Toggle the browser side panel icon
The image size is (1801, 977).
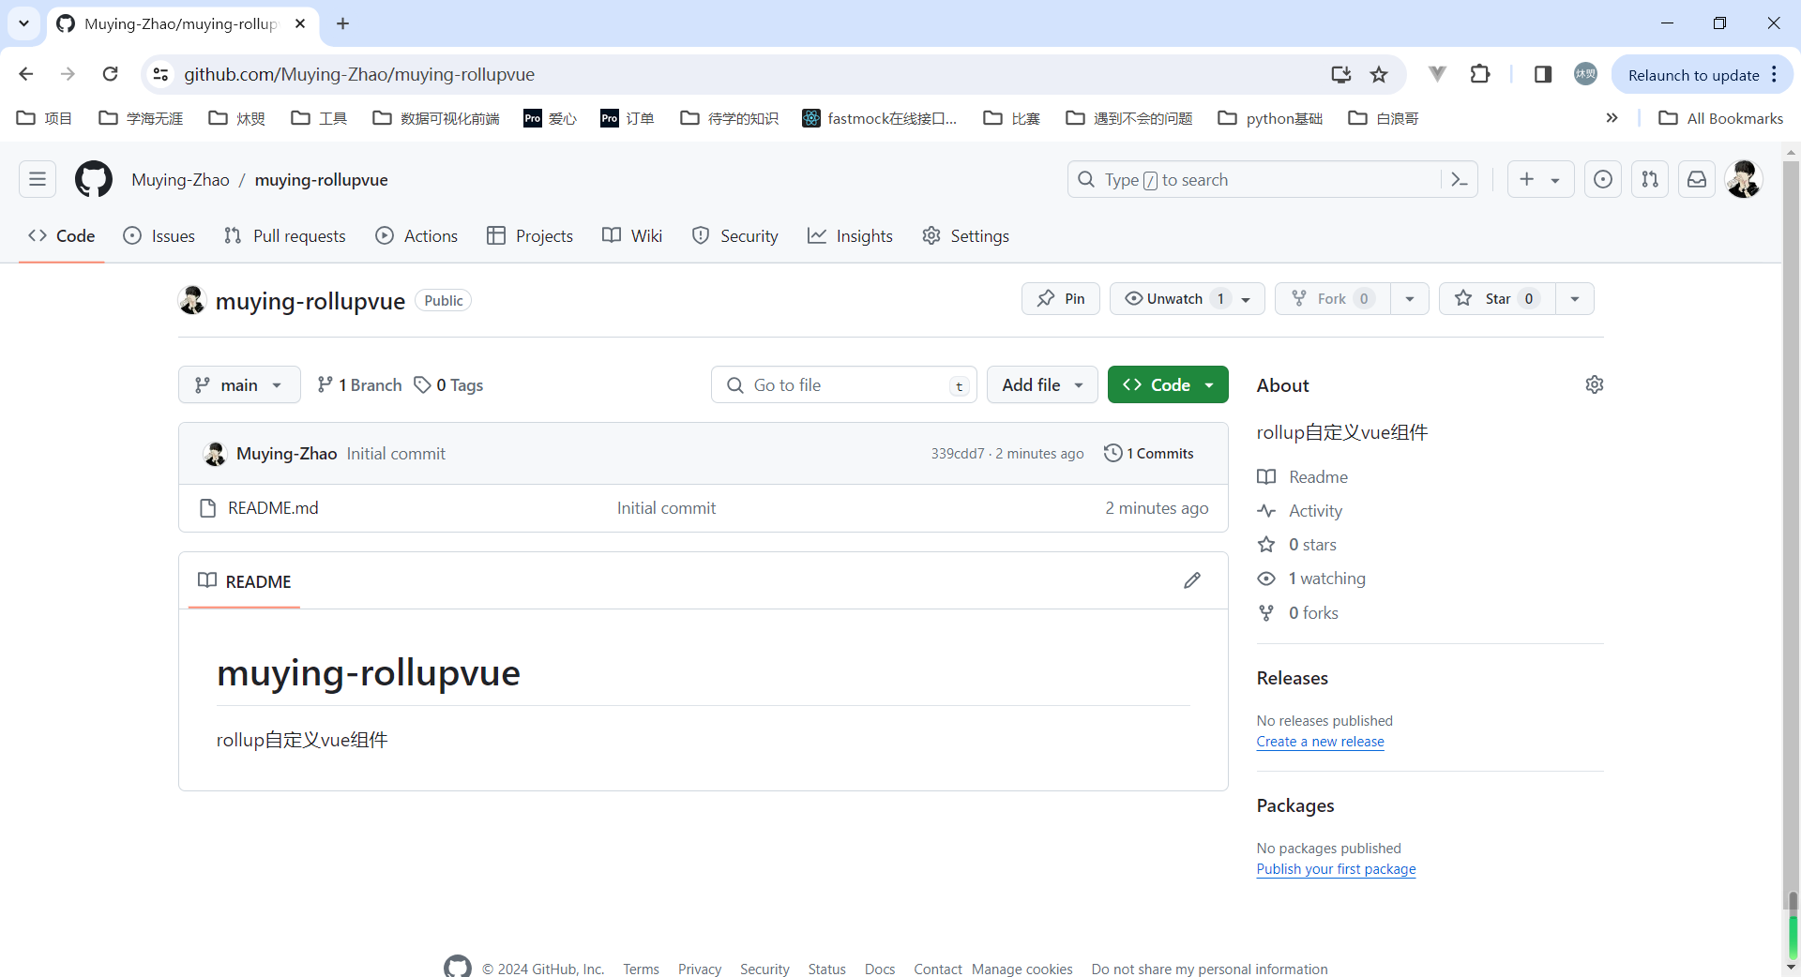point(1543,74)
